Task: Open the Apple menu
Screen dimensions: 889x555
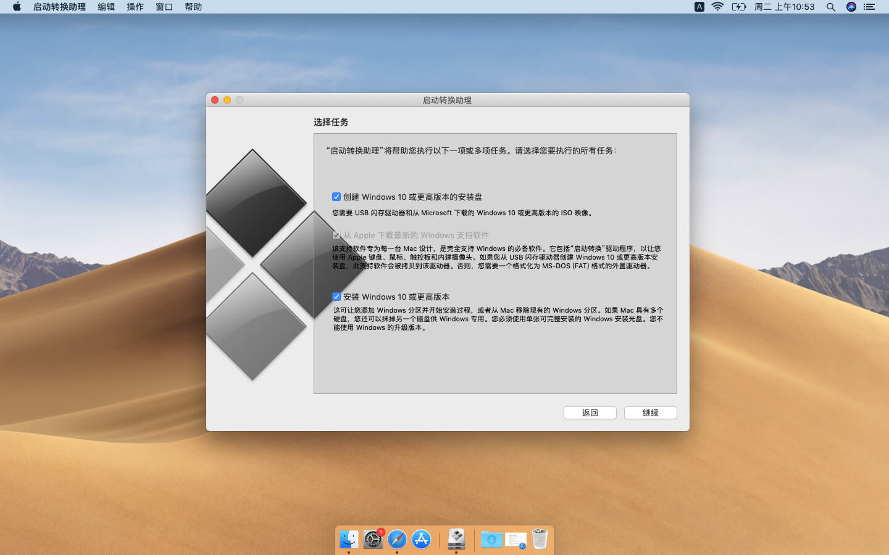Action: point(17,7)
